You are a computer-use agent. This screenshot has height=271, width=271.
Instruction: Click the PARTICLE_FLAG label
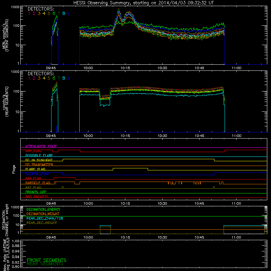coord(38,183)
